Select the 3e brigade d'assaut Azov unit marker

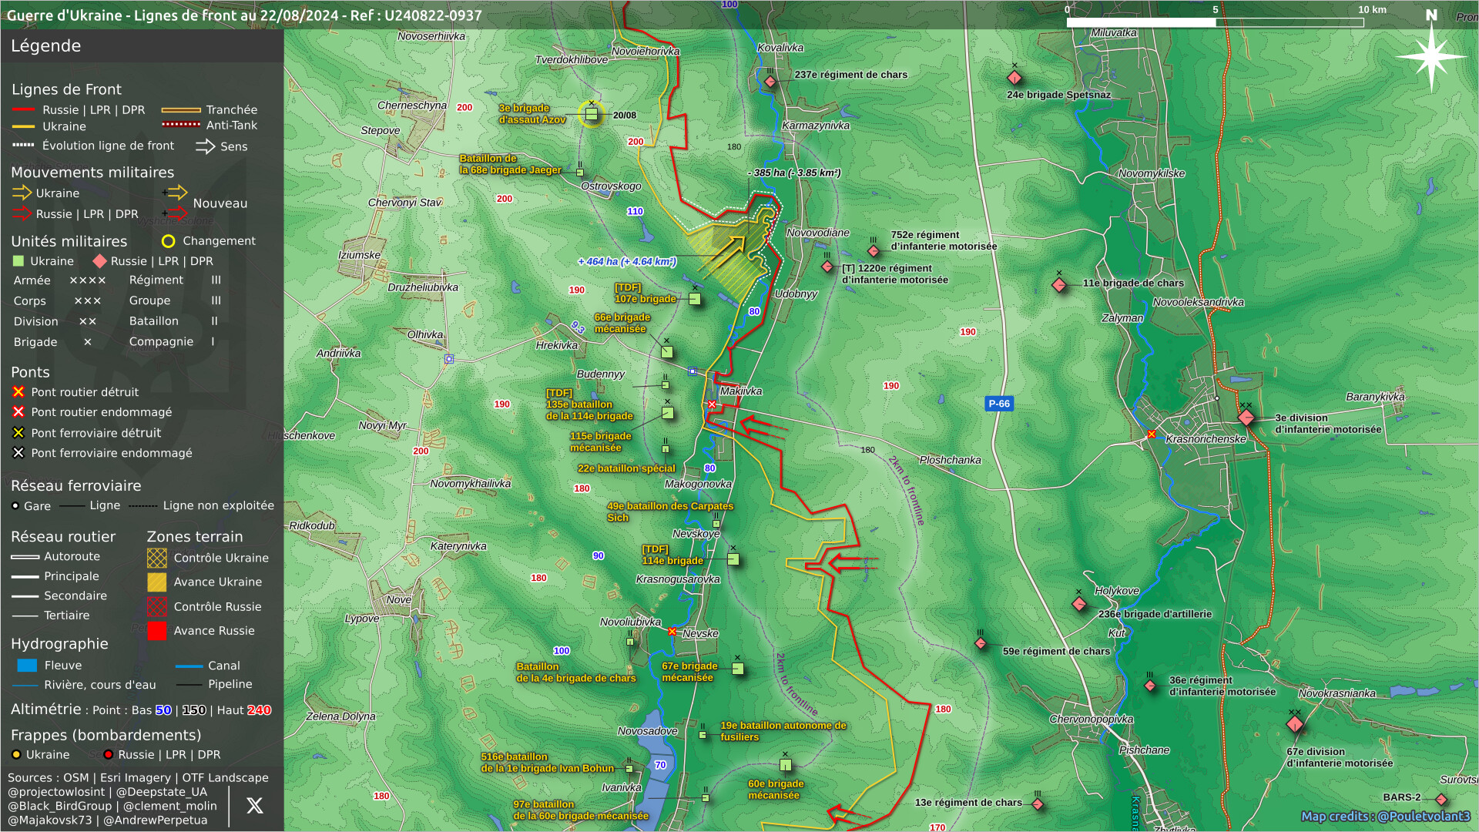(x=591, y=115)
